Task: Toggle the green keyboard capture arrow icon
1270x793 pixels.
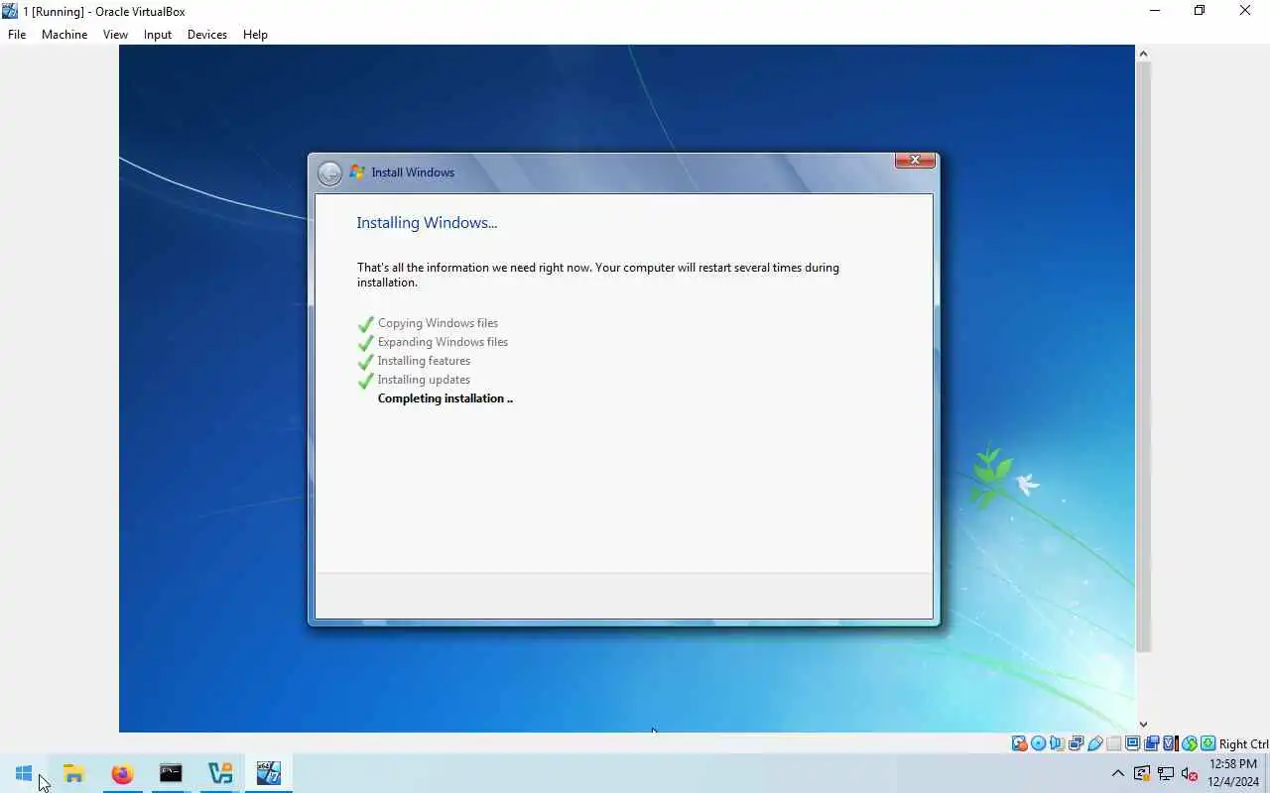Action: (1208, 743)
